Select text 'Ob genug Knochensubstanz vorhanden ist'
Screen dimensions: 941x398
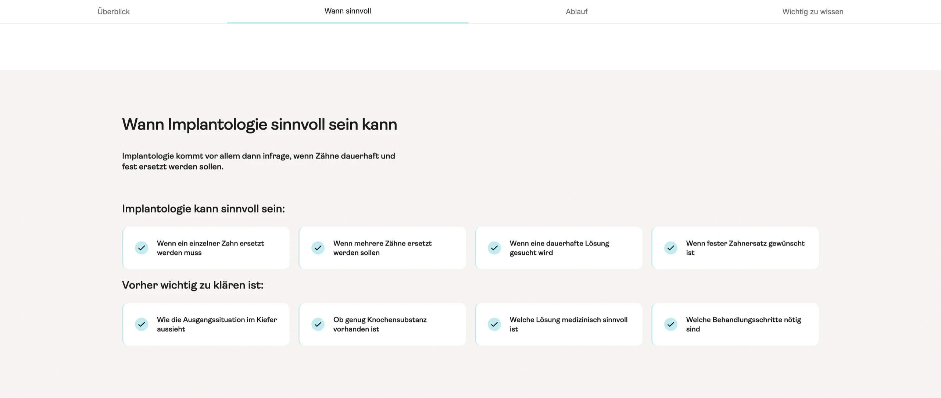click(380, 325)
